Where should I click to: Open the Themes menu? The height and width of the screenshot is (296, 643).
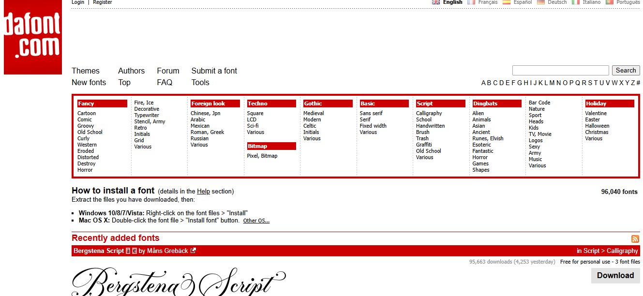click(86, 71)
